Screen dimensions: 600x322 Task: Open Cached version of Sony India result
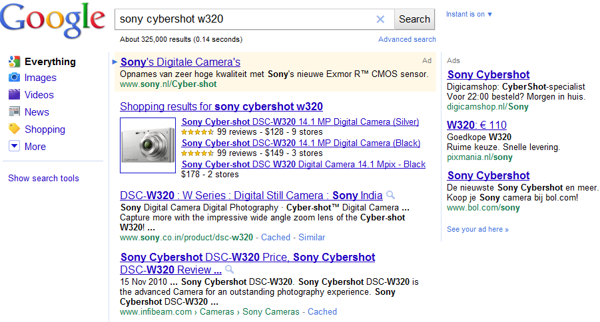coord(276,237)
